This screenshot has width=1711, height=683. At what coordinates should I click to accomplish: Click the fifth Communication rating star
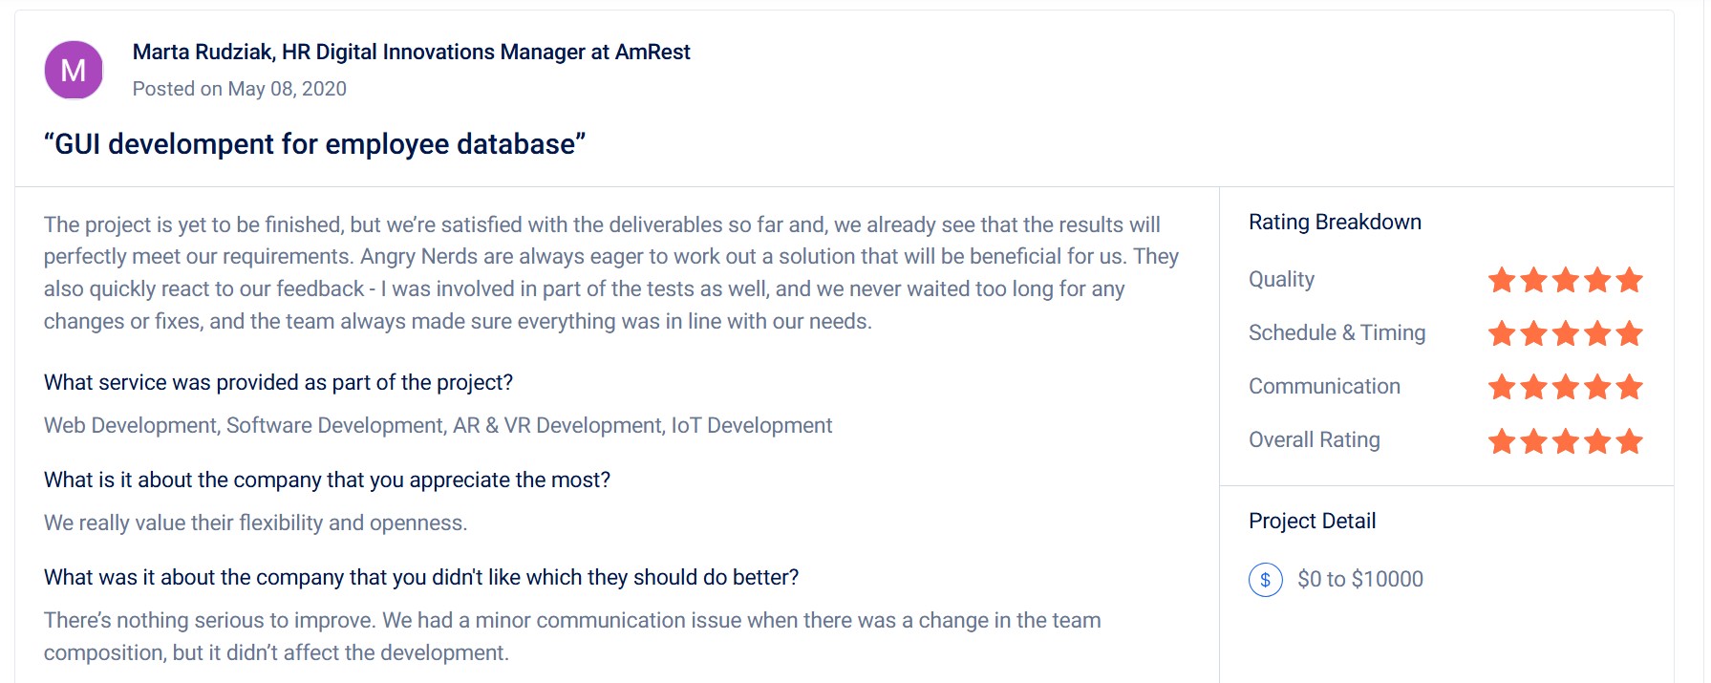tap(1630, 387)
